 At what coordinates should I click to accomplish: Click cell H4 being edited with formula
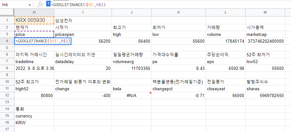[x=43, y=41]
